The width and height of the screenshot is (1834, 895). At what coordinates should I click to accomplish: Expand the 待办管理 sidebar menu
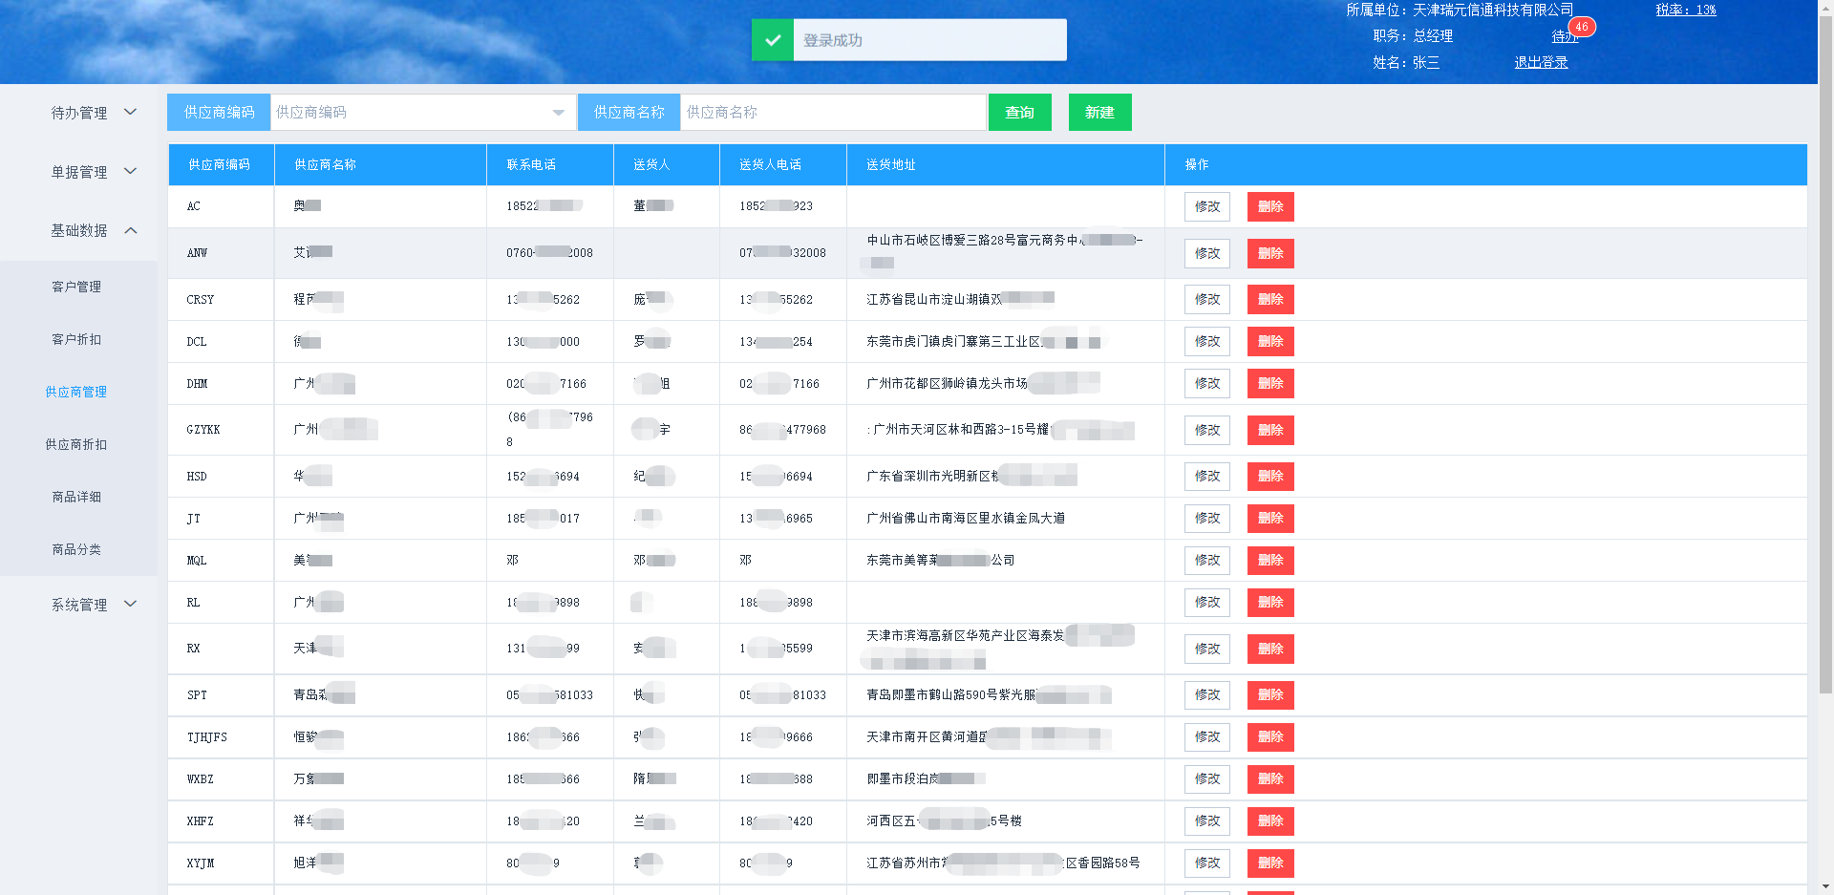(93, 113)
